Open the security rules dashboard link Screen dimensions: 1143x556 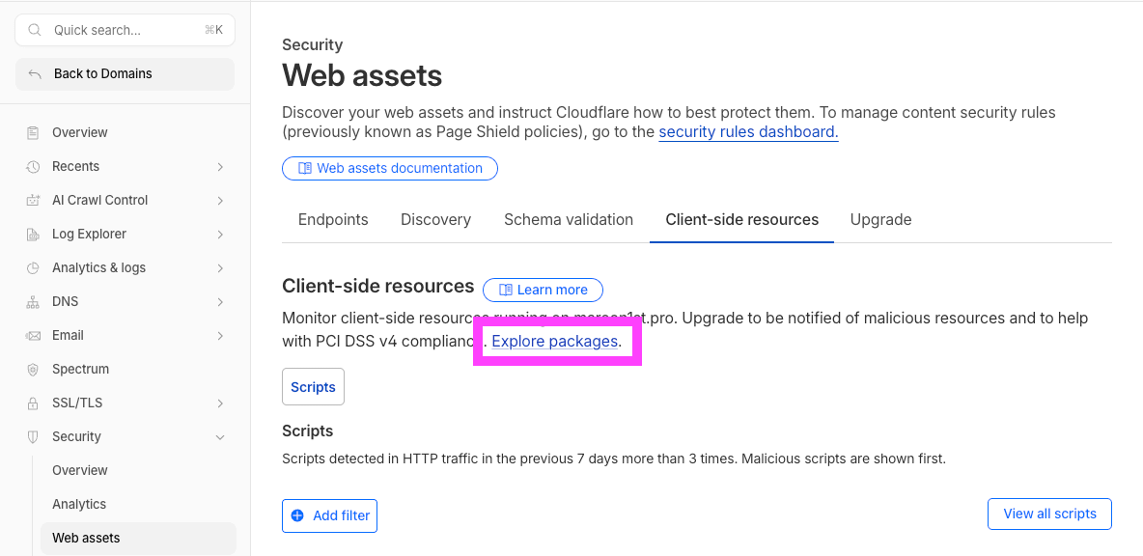point(748,132)
